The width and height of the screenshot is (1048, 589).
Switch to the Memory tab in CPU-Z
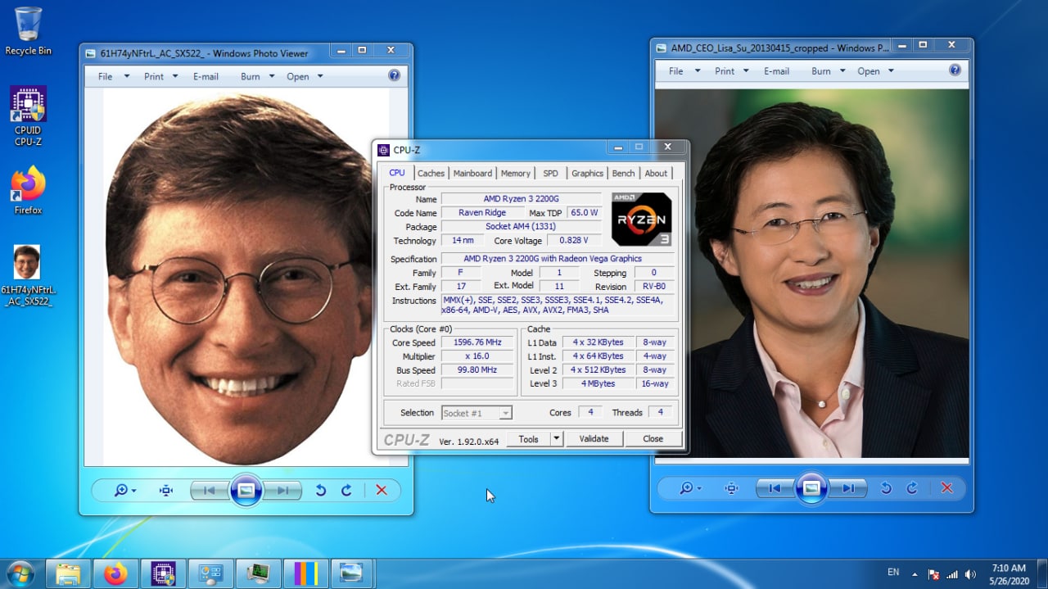click(x=516, y=173)
